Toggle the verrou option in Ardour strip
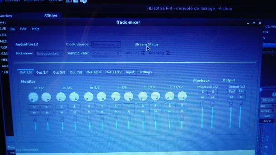This screenshot has height=155, width=276. click(x=267, y=111)
